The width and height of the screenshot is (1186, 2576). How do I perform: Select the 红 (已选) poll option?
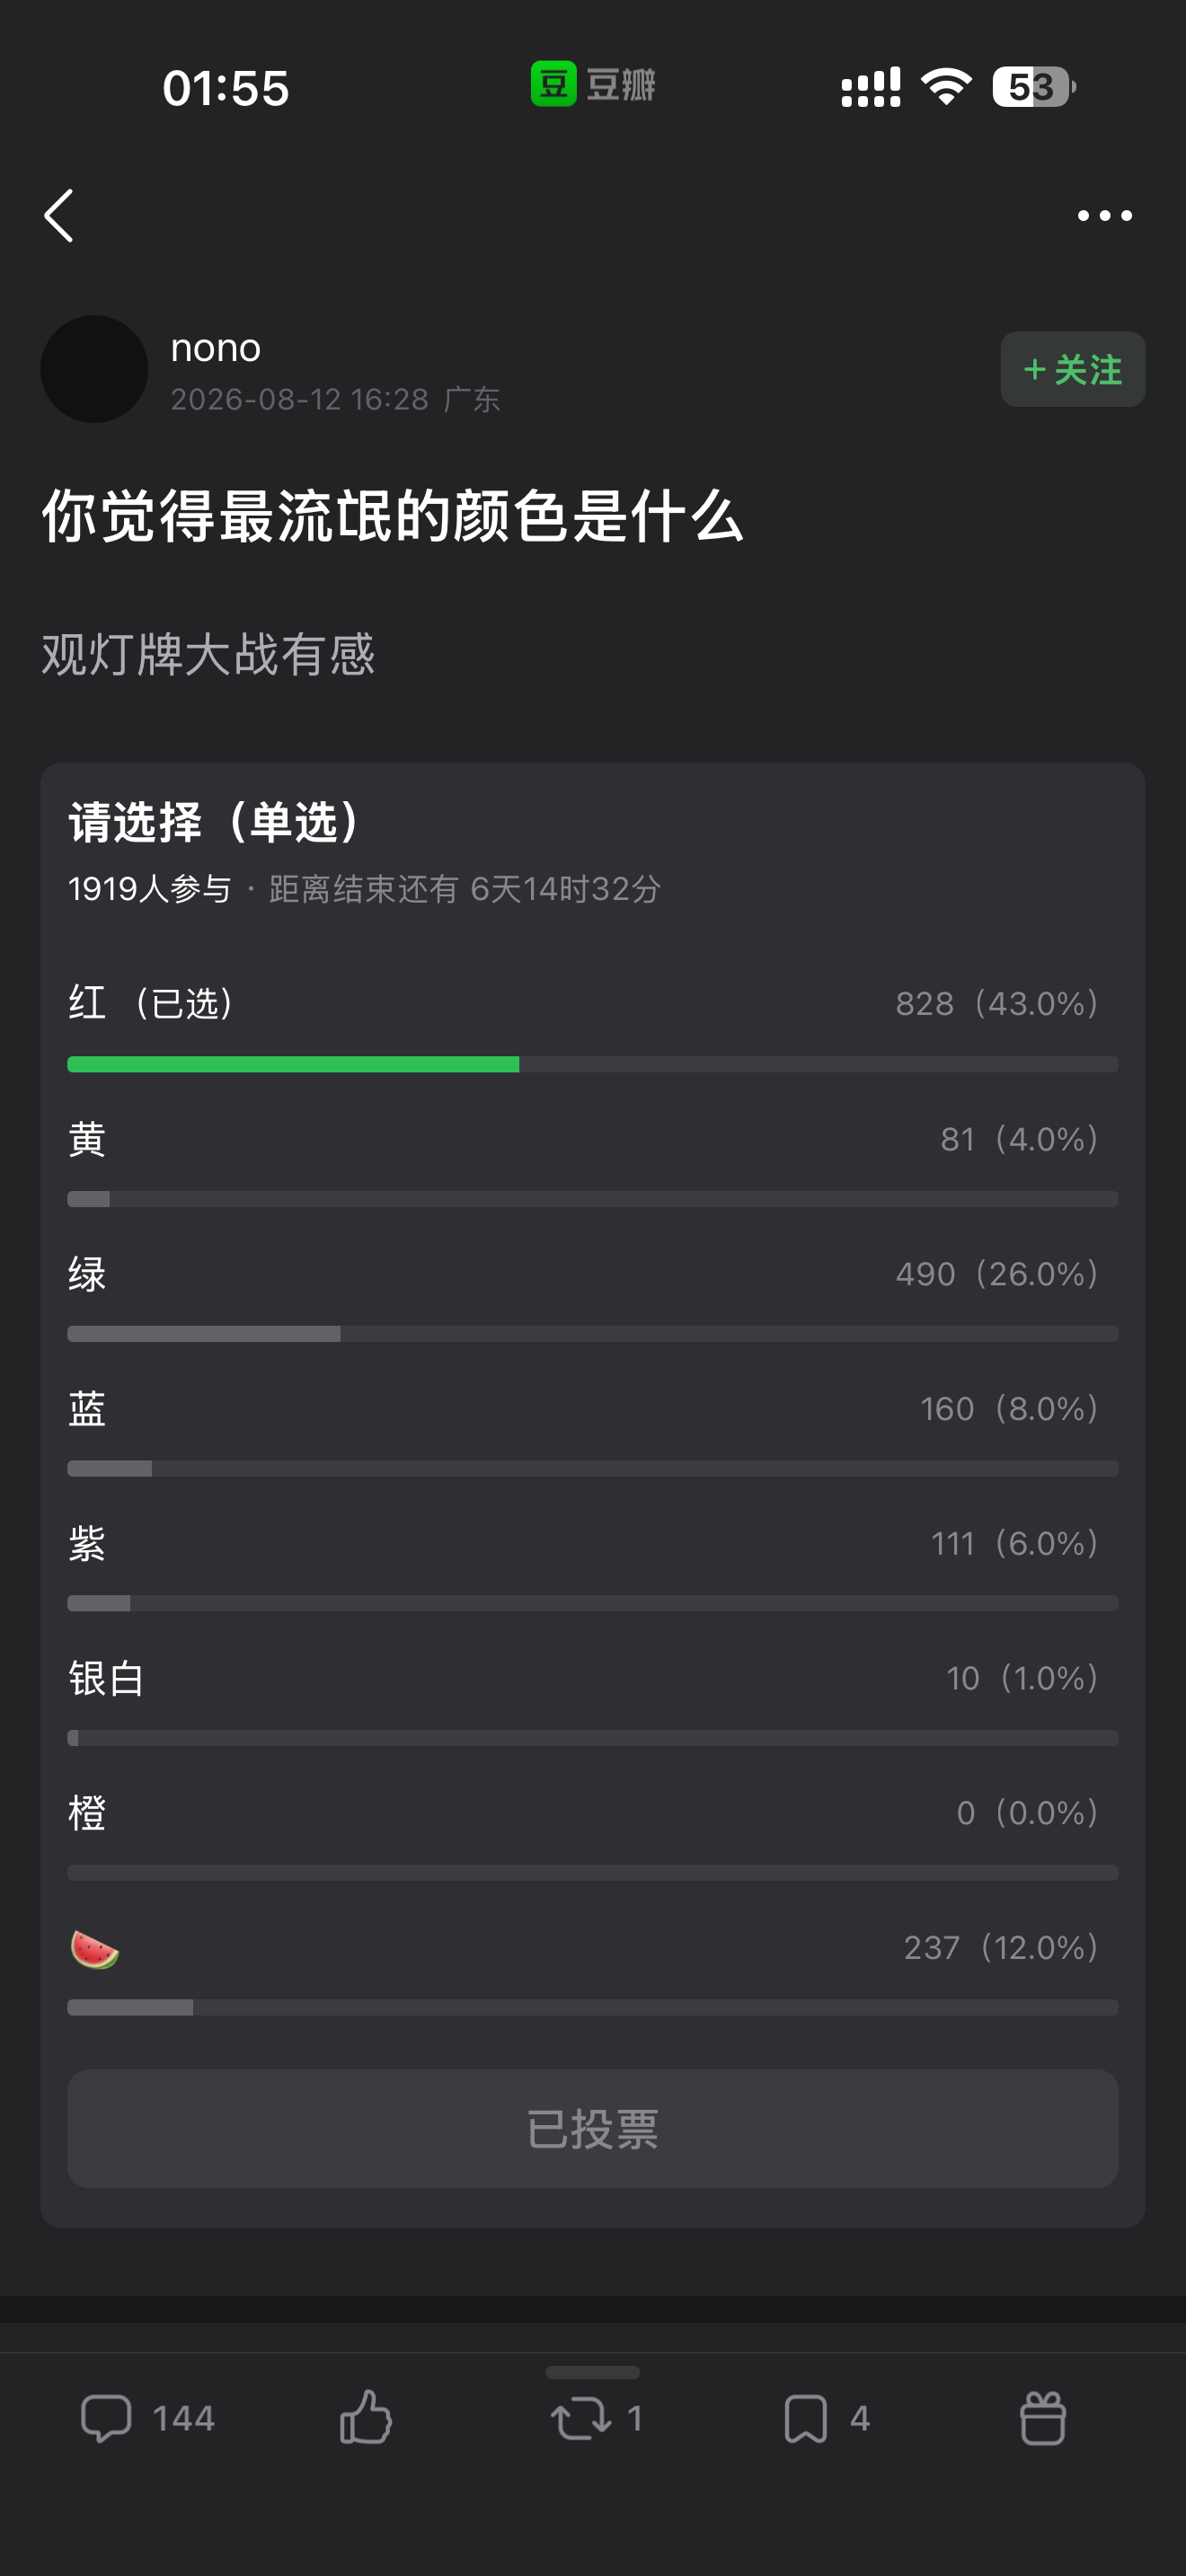pyautogui.click(x=592, y=1024)
